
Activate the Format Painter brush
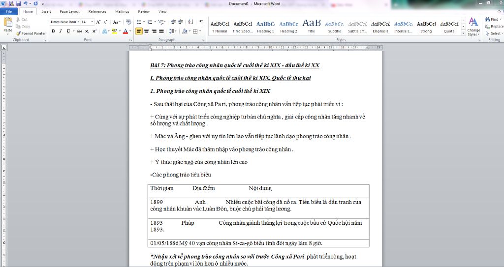click(31, 33)
